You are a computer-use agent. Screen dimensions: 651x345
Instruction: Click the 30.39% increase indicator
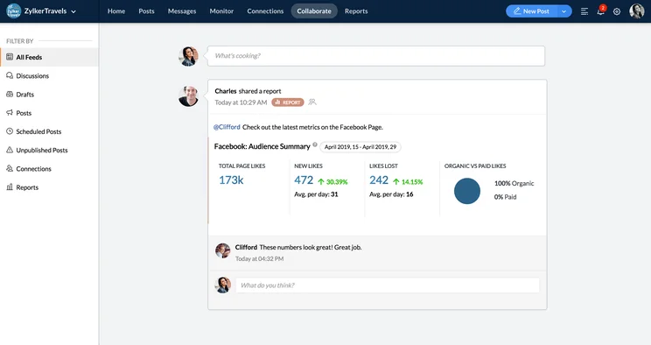pyautogui.click(x=332, y=182)
